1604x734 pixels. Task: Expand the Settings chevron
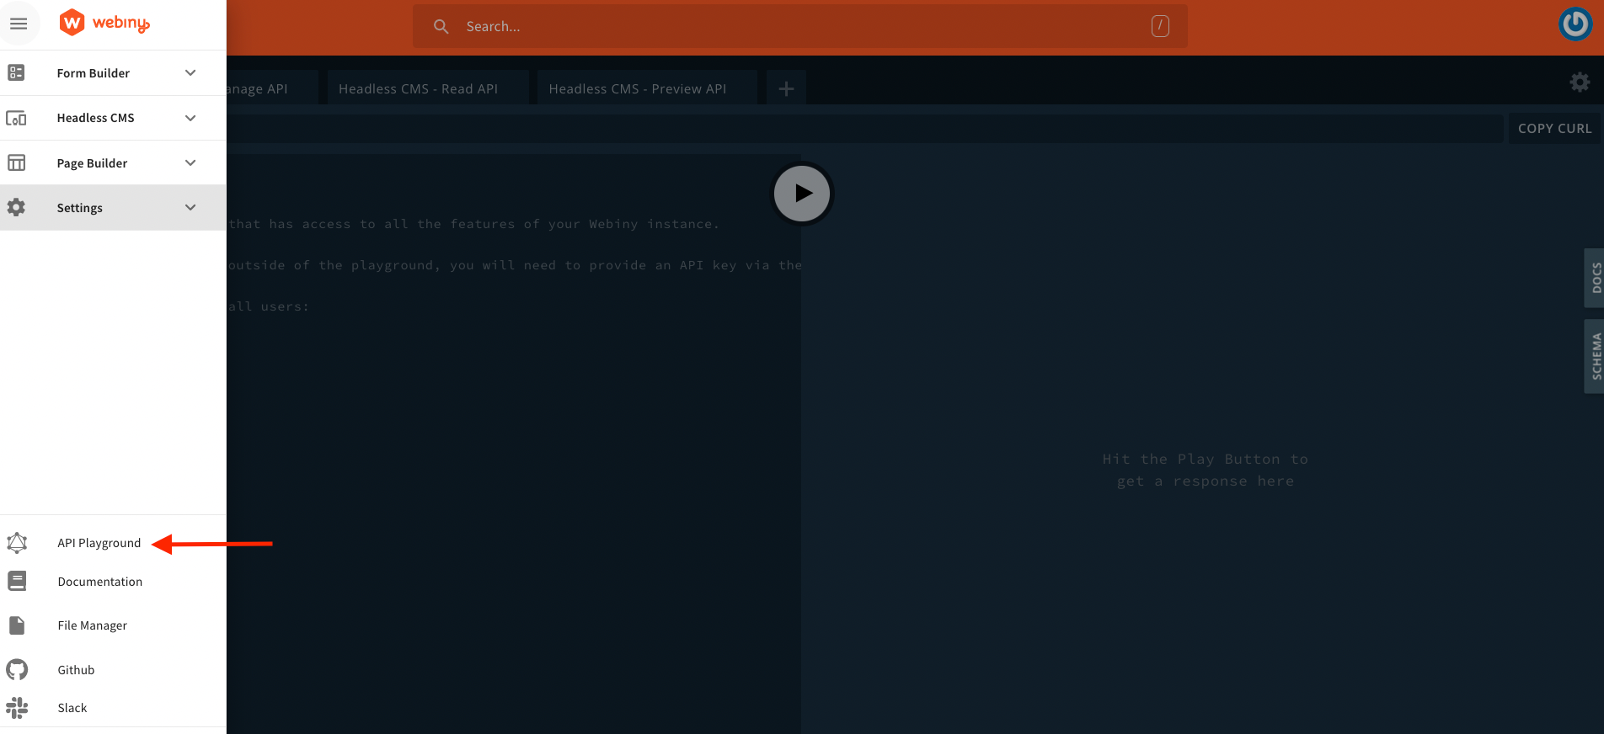[190, 208]
